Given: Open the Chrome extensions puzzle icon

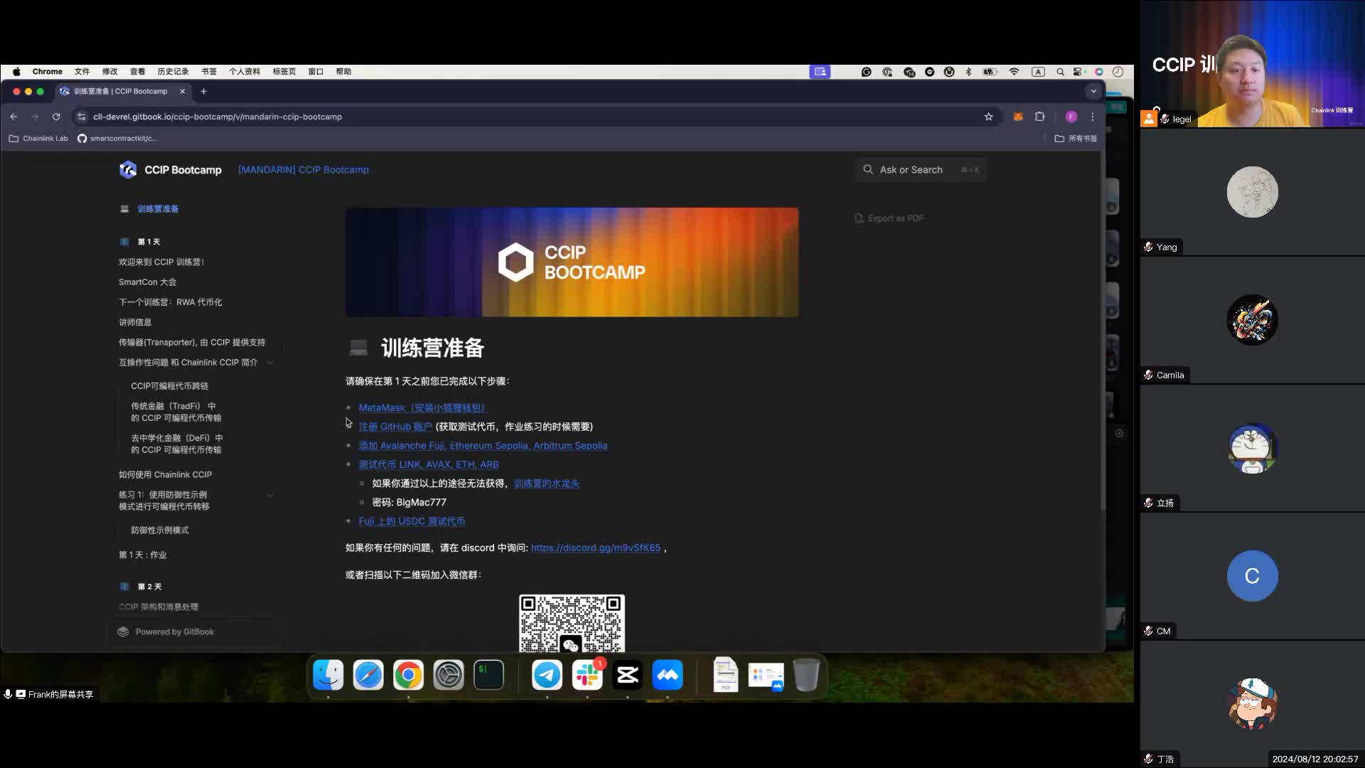Looking at the screenshot, I should click(1039, 117).
